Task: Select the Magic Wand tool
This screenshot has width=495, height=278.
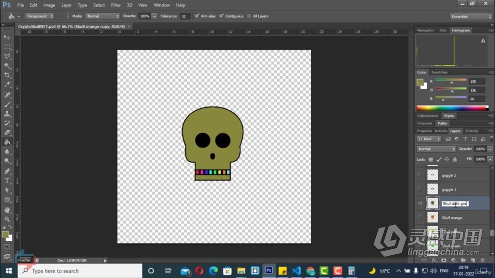Action: [7, 65]
